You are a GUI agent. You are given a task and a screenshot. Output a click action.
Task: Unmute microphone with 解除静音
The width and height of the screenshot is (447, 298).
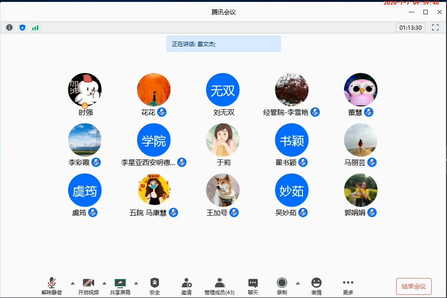(x=52, y=286)
